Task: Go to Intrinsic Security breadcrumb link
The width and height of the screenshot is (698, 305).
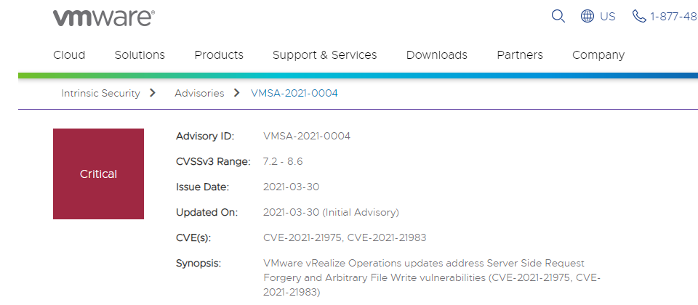Action: pyautogui.click(x=100, y=94)
